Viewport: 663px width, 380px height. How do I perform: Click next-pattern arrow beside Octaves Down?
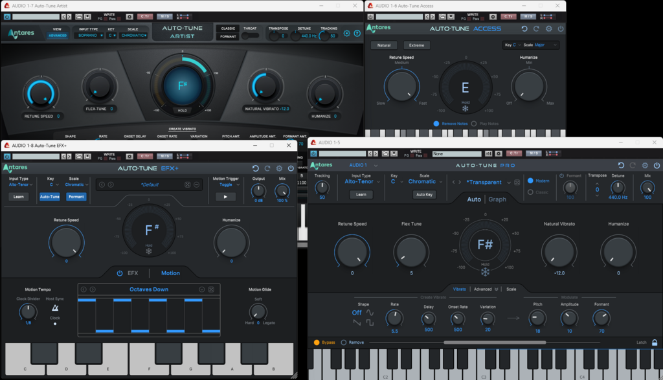click(93, 289)
